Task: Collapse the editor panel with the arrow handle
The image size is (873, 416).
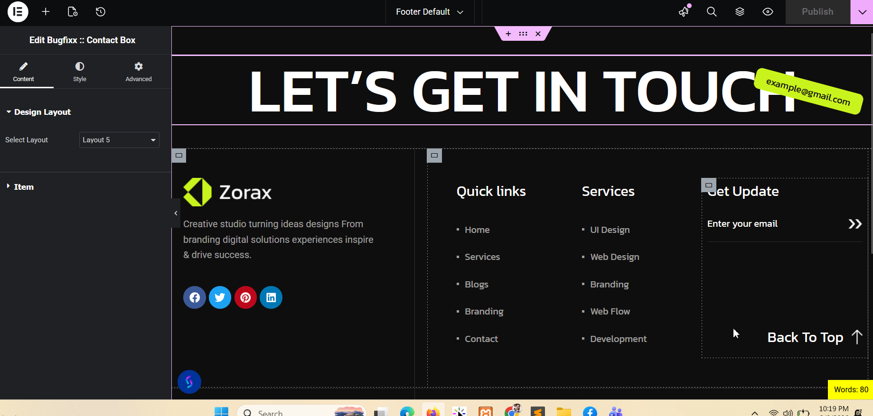Action: click(176, 213)
